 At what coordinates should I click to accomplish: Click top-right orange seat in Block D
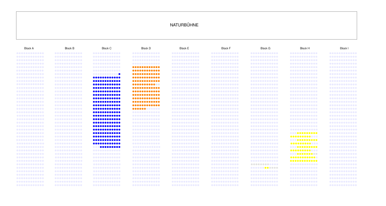(x=159, y=67)
